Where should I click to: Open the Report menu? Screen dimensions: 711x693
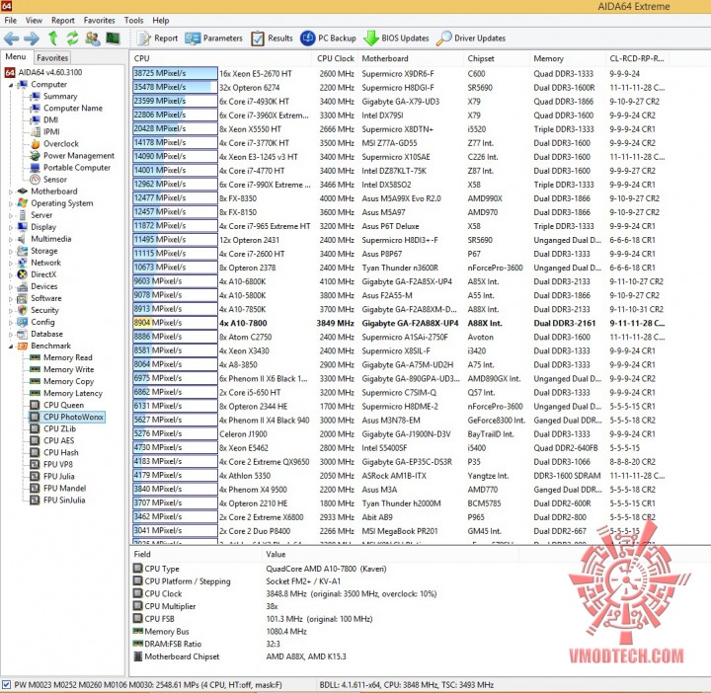point(63,21)
